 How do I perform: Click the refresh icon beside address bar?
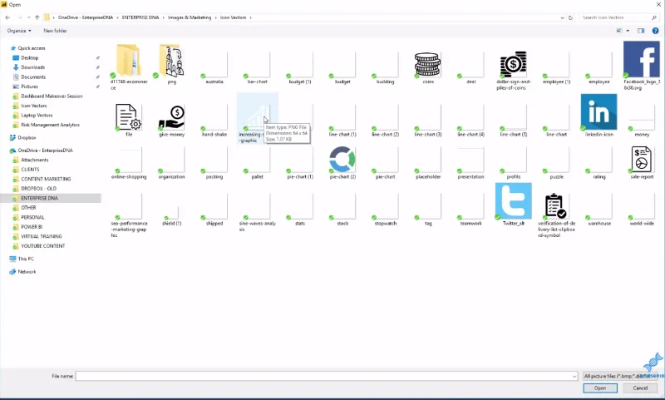(x=570, y=17)
